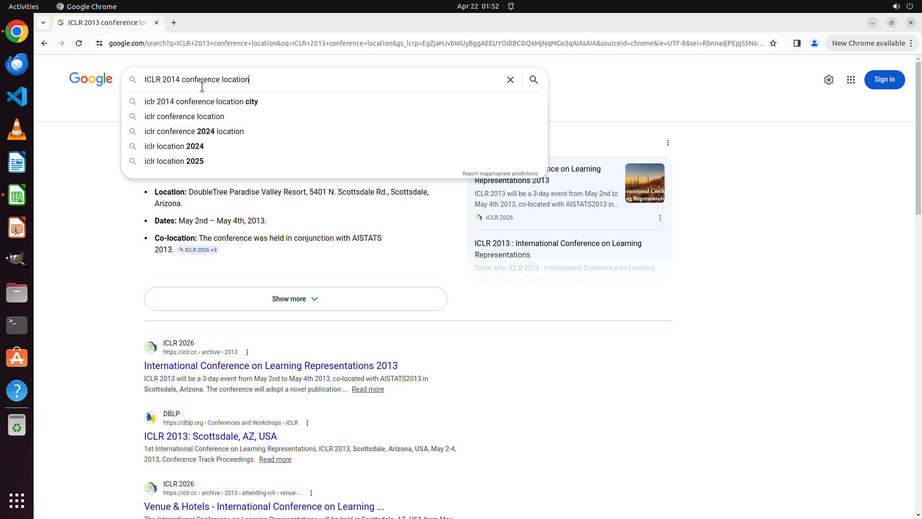This screenshot has width=922, height=519.
Task: Open 'ICLR 2013: Scottsdale, AZ, USA' link
Action: coord(210,436)
